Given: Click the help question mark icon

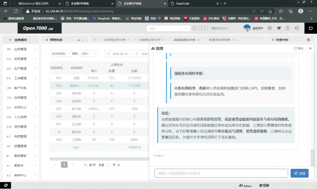Looking at the screenshot, I should (x=287, y=28).
